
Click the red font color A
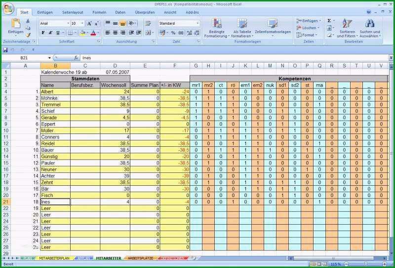click(93, 33)
